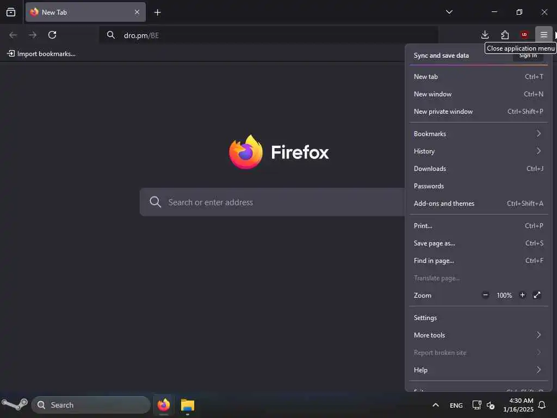The width and height of the screenshot is (557, 418).
Task: Click the magnifier icon in the page search box
Action: tap(155, 202)
